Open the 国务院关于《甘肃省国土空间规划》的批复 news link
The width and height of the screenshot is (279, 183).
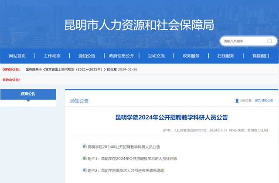(x=71, y=69)
